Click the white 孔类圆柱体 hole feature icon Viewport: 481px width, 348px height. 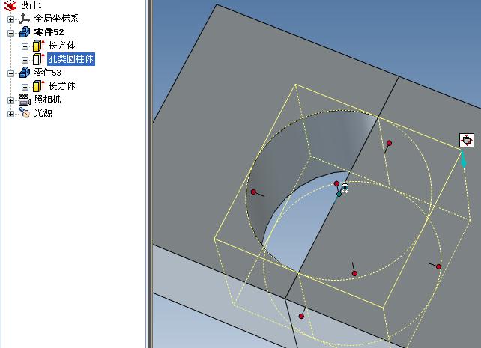click(x=39, y=59)
